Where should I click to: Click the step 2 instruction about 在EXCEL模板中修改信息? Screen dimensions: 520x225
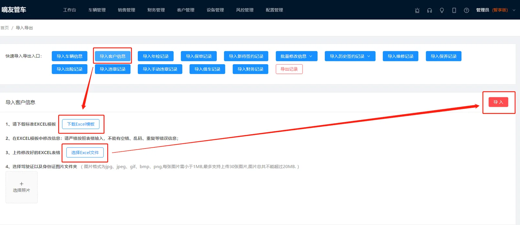tap(92, 138)
